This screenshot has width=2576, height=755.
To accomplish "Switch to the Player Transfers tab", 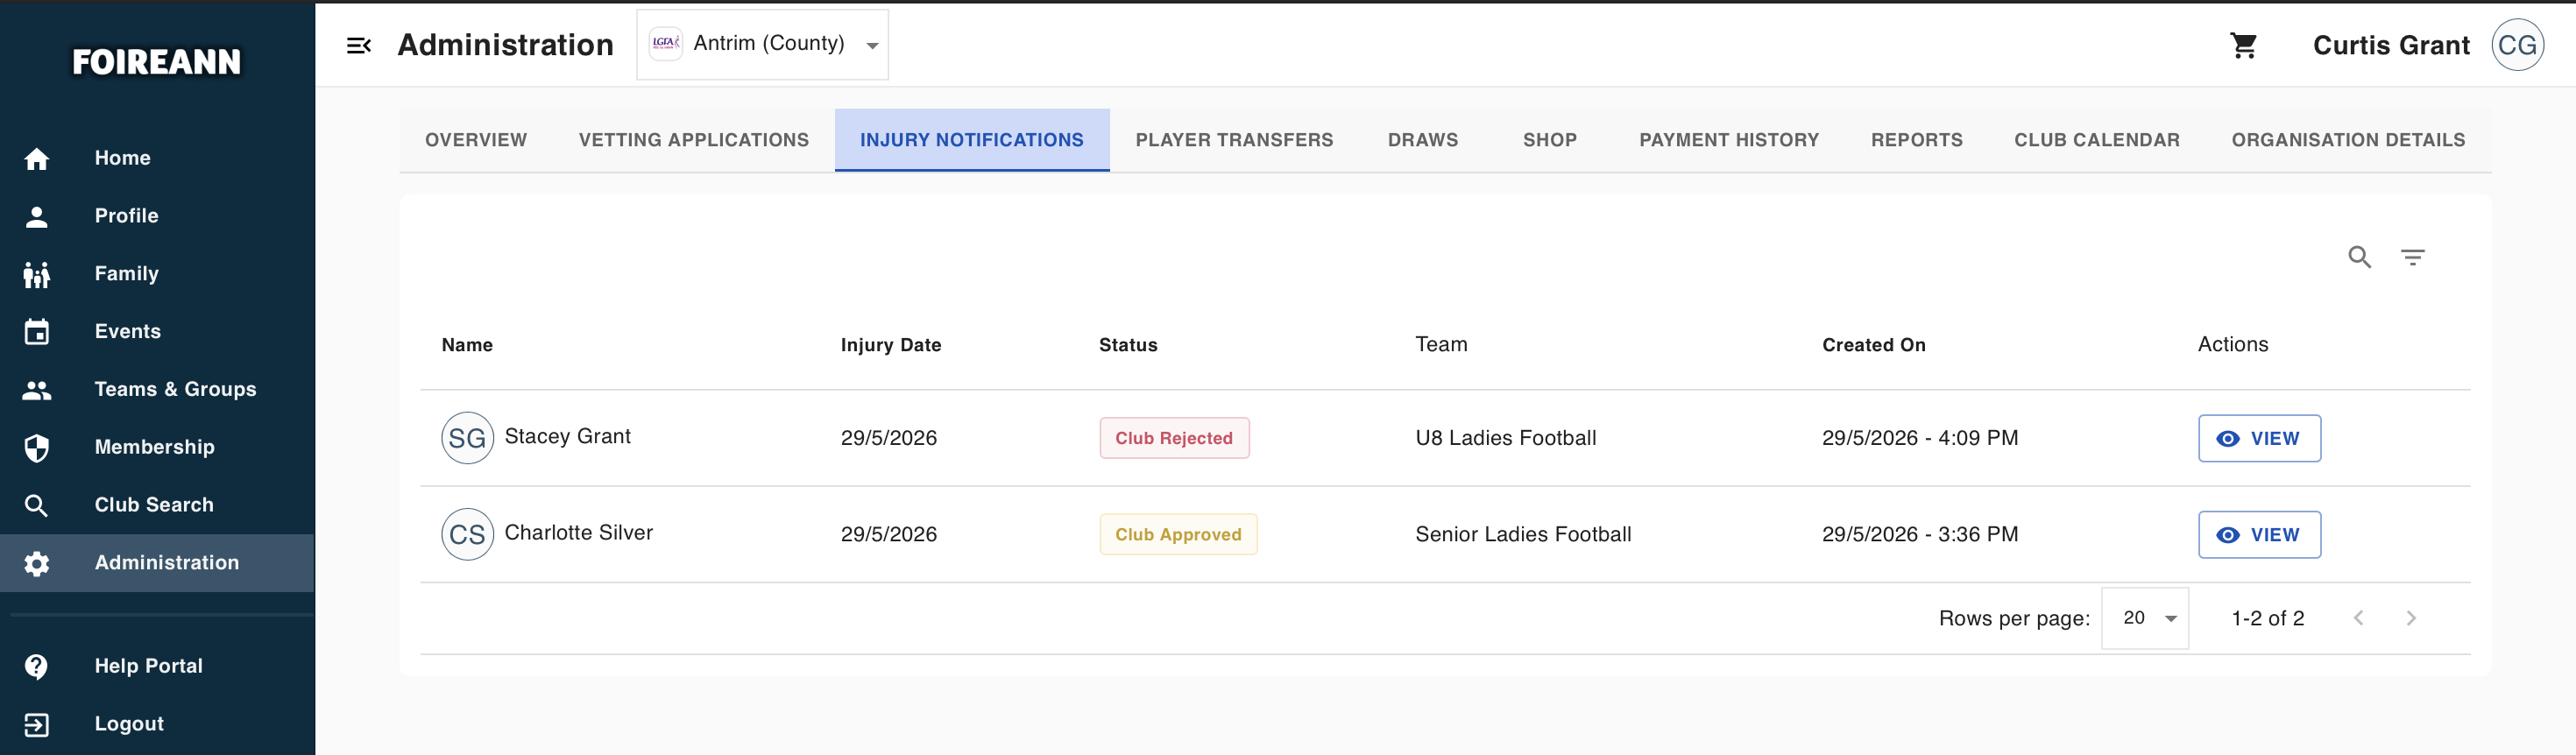I will (x=1234, y=140).
